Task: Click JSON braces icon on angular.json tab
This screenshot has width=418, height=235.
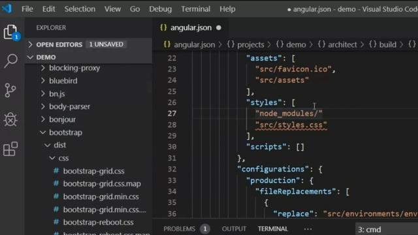Action: tap(163, 27)
